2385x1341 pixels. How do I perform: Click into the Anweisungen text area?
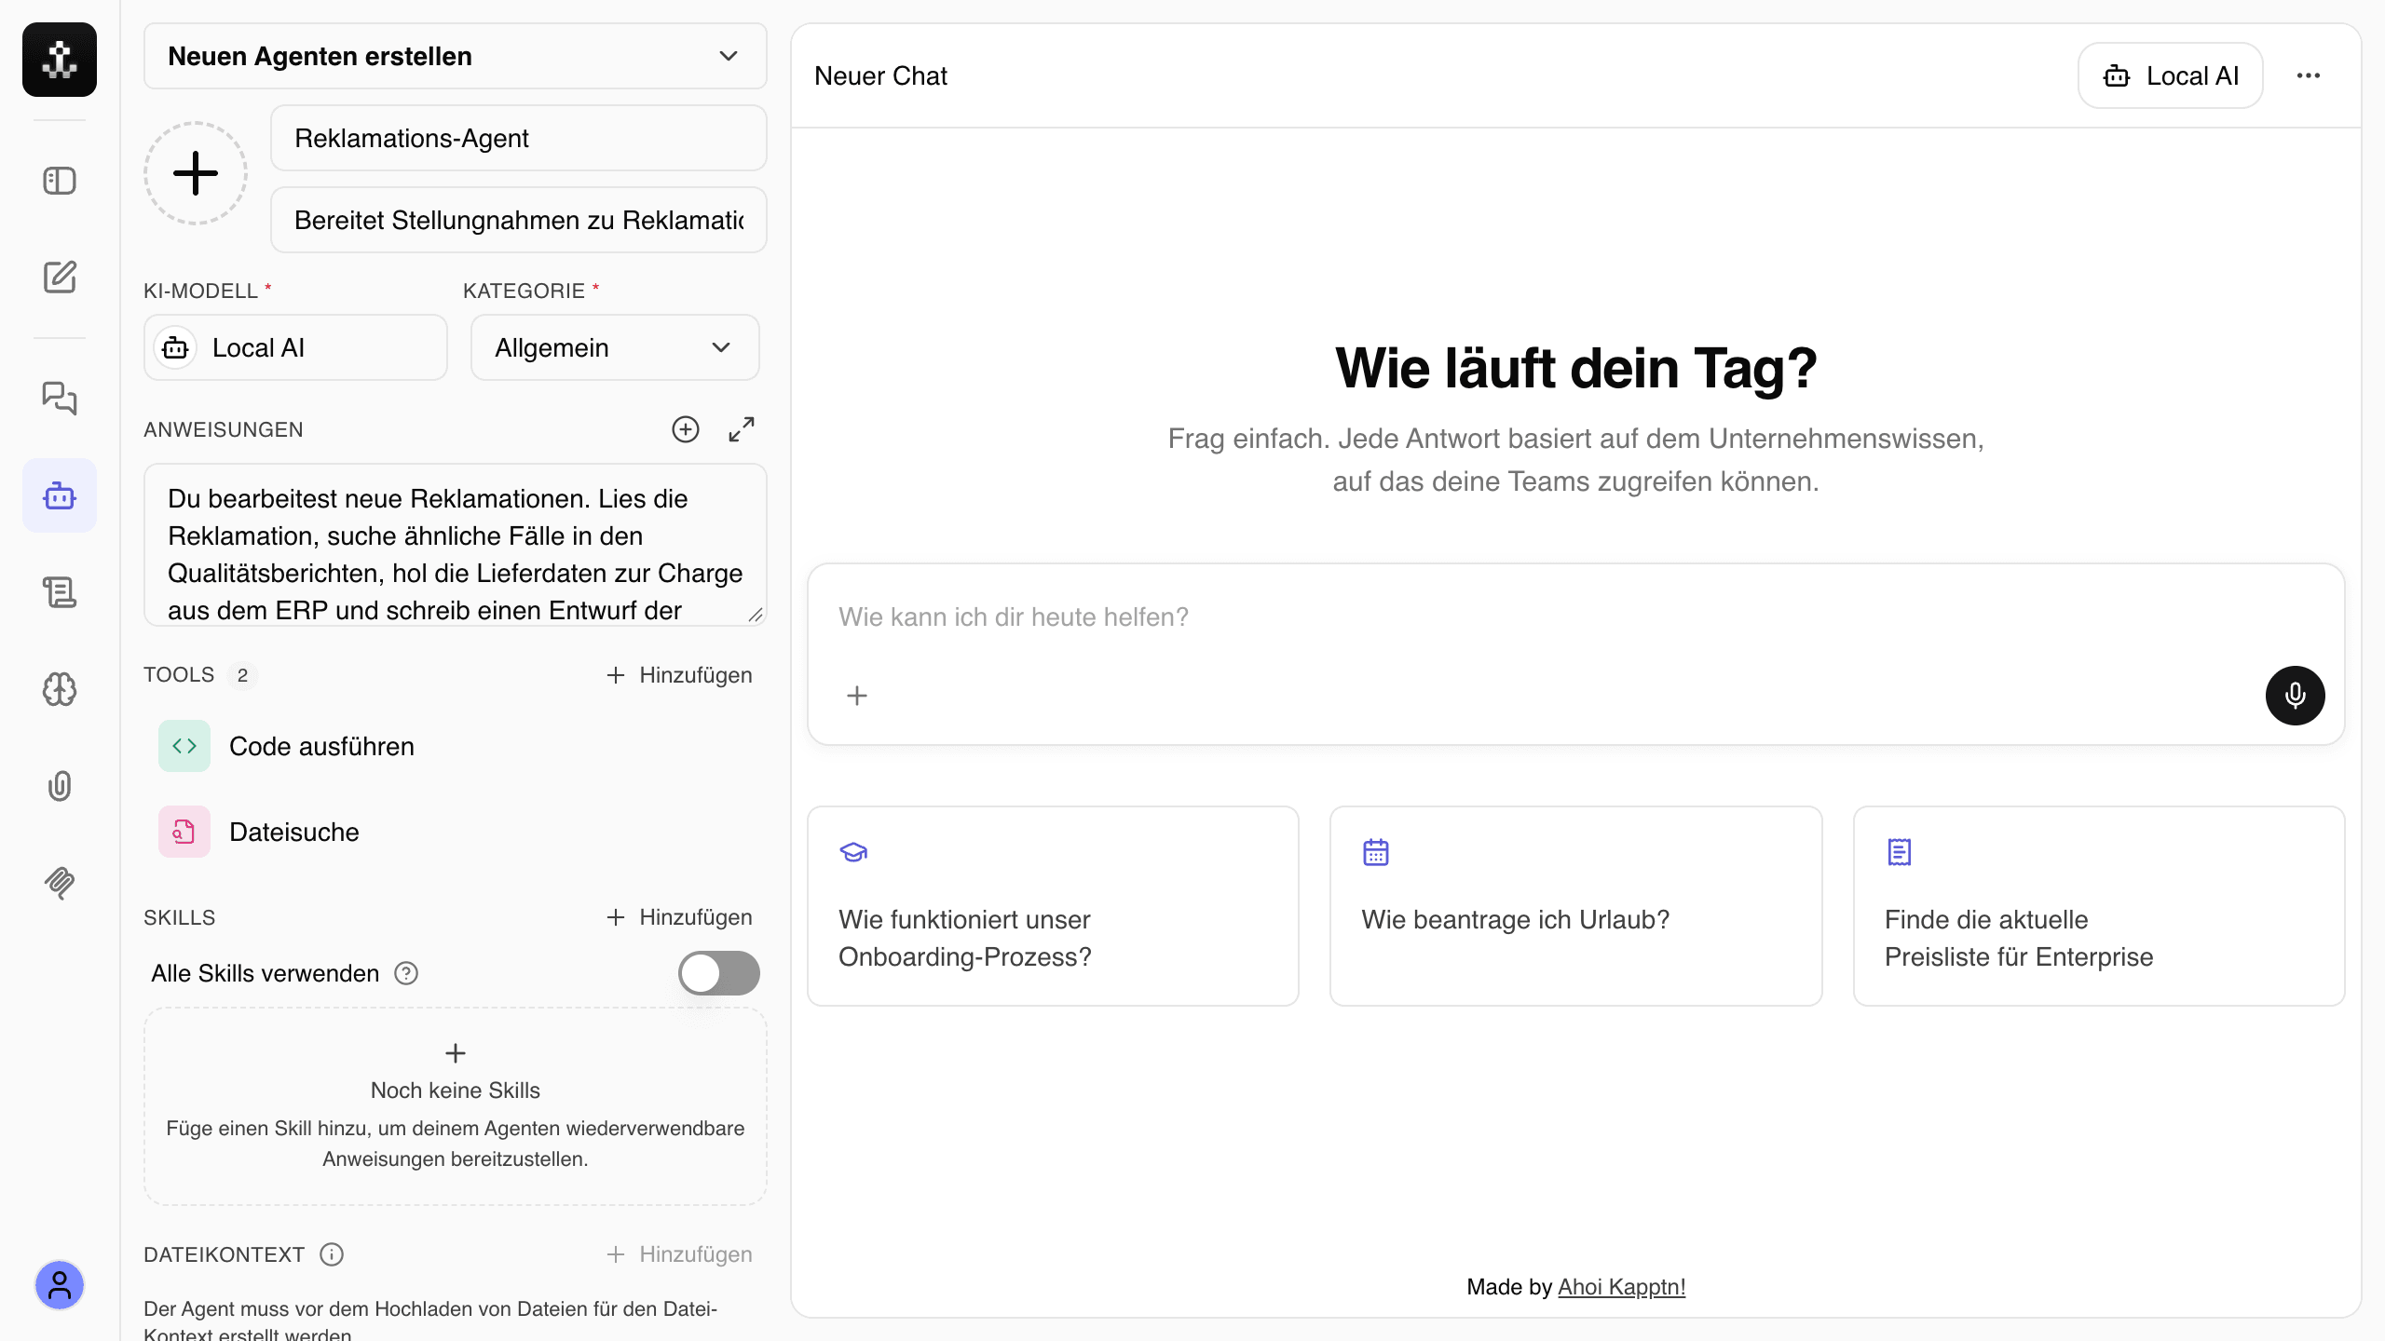pos(456,546)
